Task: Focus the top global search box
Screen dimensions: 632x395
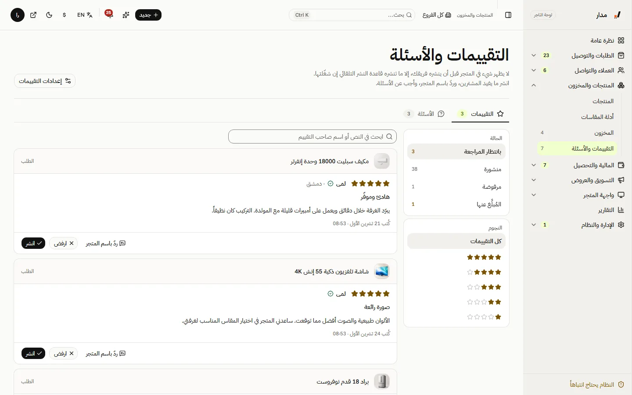Action: point(352,15)
